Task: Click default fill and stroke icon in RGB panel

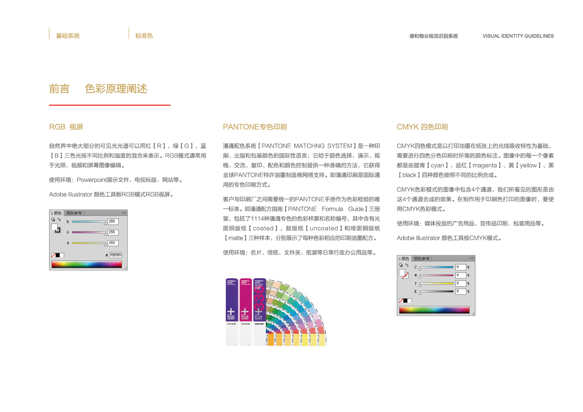Action: [53, 220]
